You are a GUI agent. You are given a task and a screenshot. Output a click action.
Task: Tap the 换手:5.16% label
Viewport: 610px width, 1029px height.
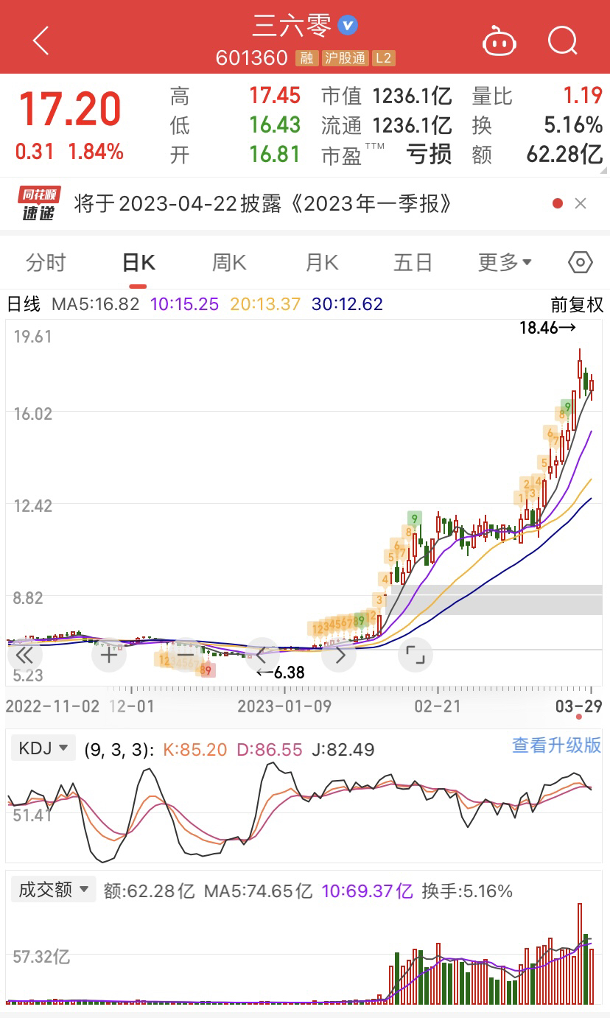pyautogui.click(x=467, y=891)
